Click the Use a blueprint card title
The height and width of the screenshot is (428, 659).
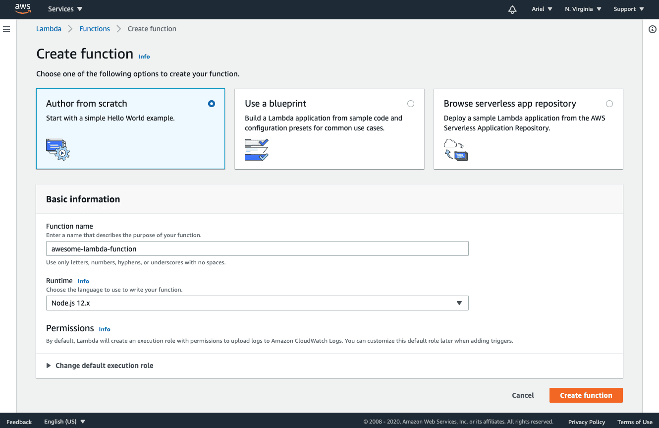click(x=275, y=104)
